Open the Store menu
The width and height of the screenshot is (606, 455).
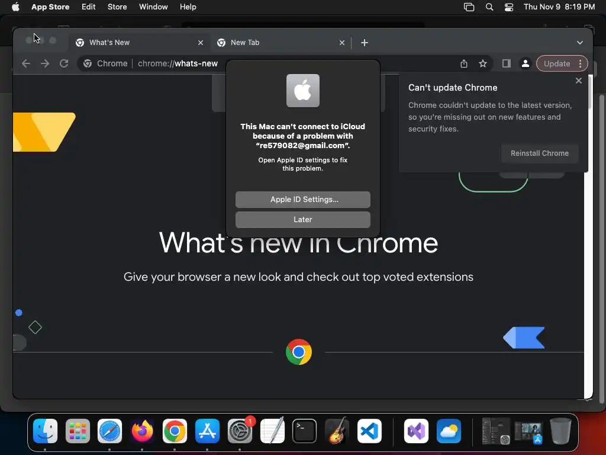(117, 7)
